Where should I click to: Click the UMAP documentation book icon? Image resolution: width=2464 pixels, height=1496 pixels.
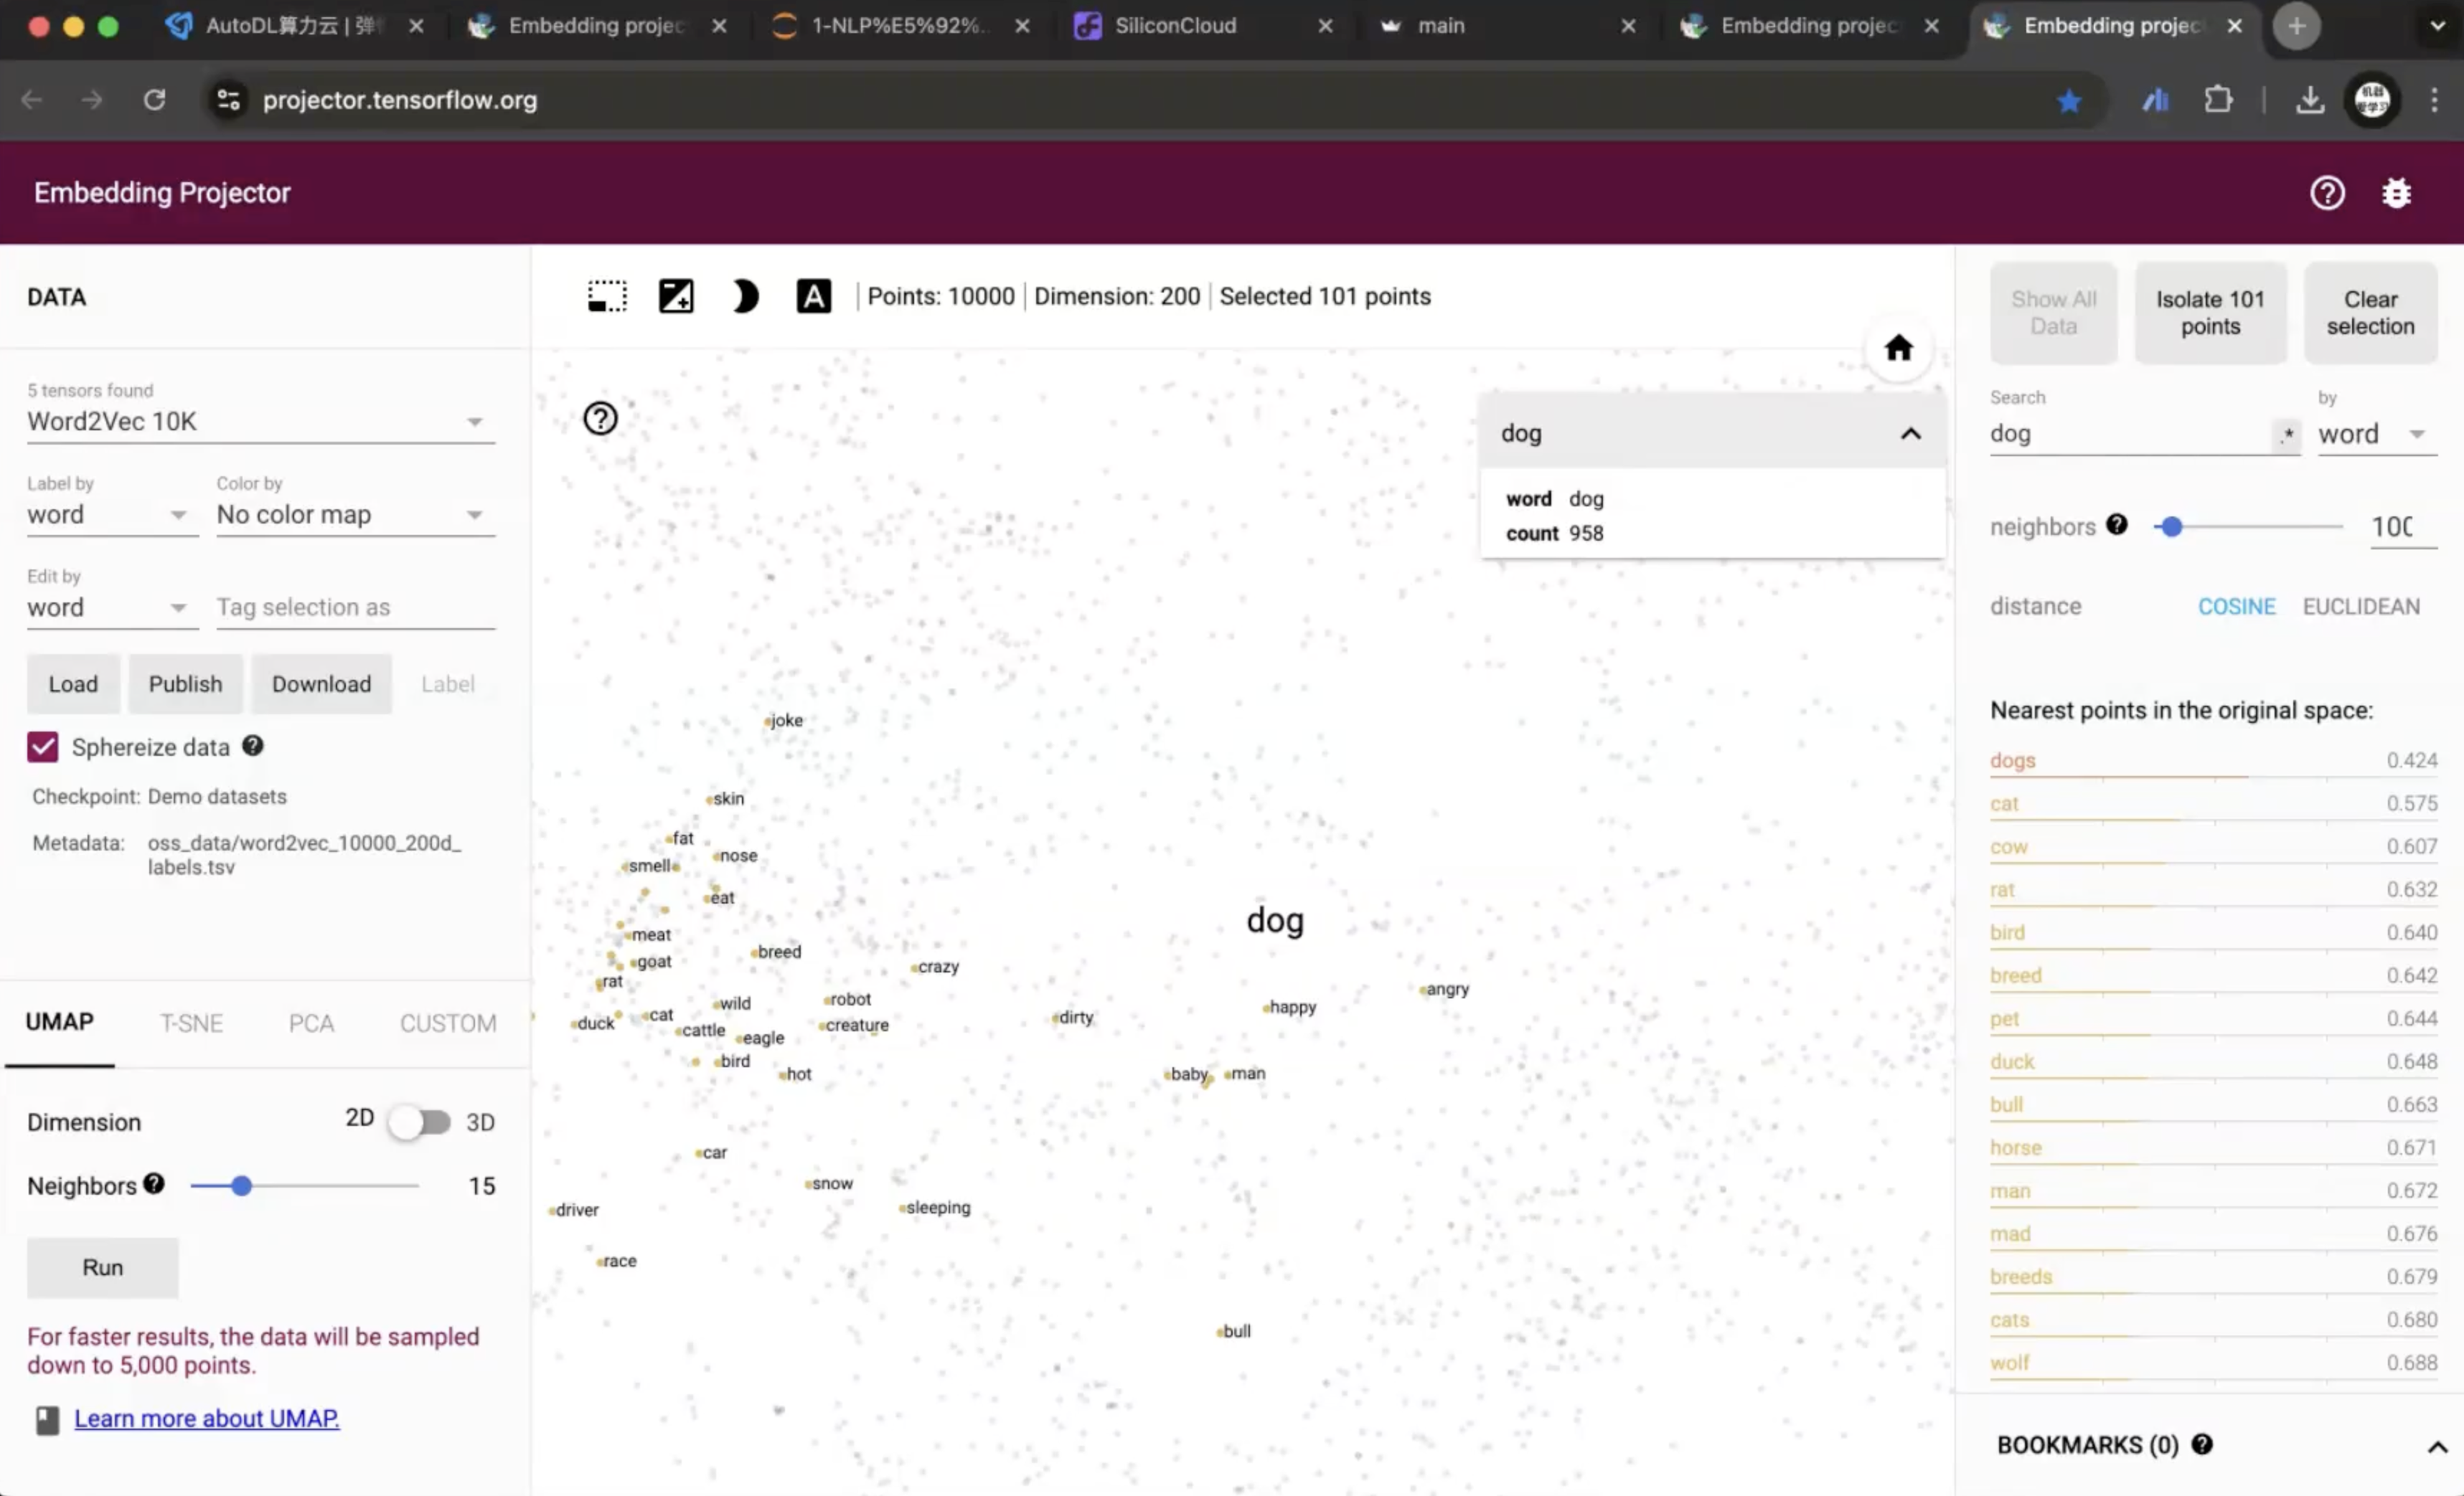point(47,1419)
